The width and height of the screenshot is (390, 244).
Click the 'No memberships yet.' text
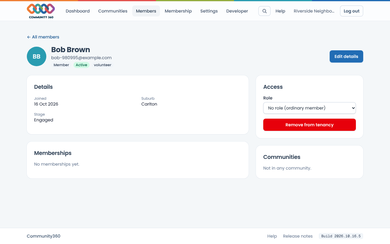click(57, 164)
